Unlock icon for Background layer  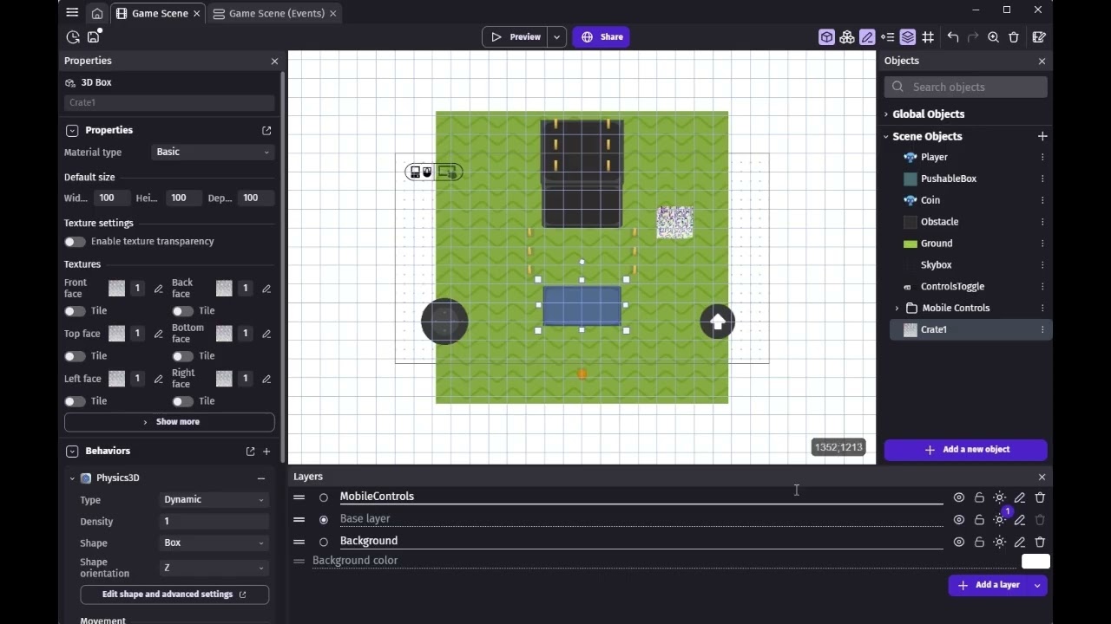979,542
